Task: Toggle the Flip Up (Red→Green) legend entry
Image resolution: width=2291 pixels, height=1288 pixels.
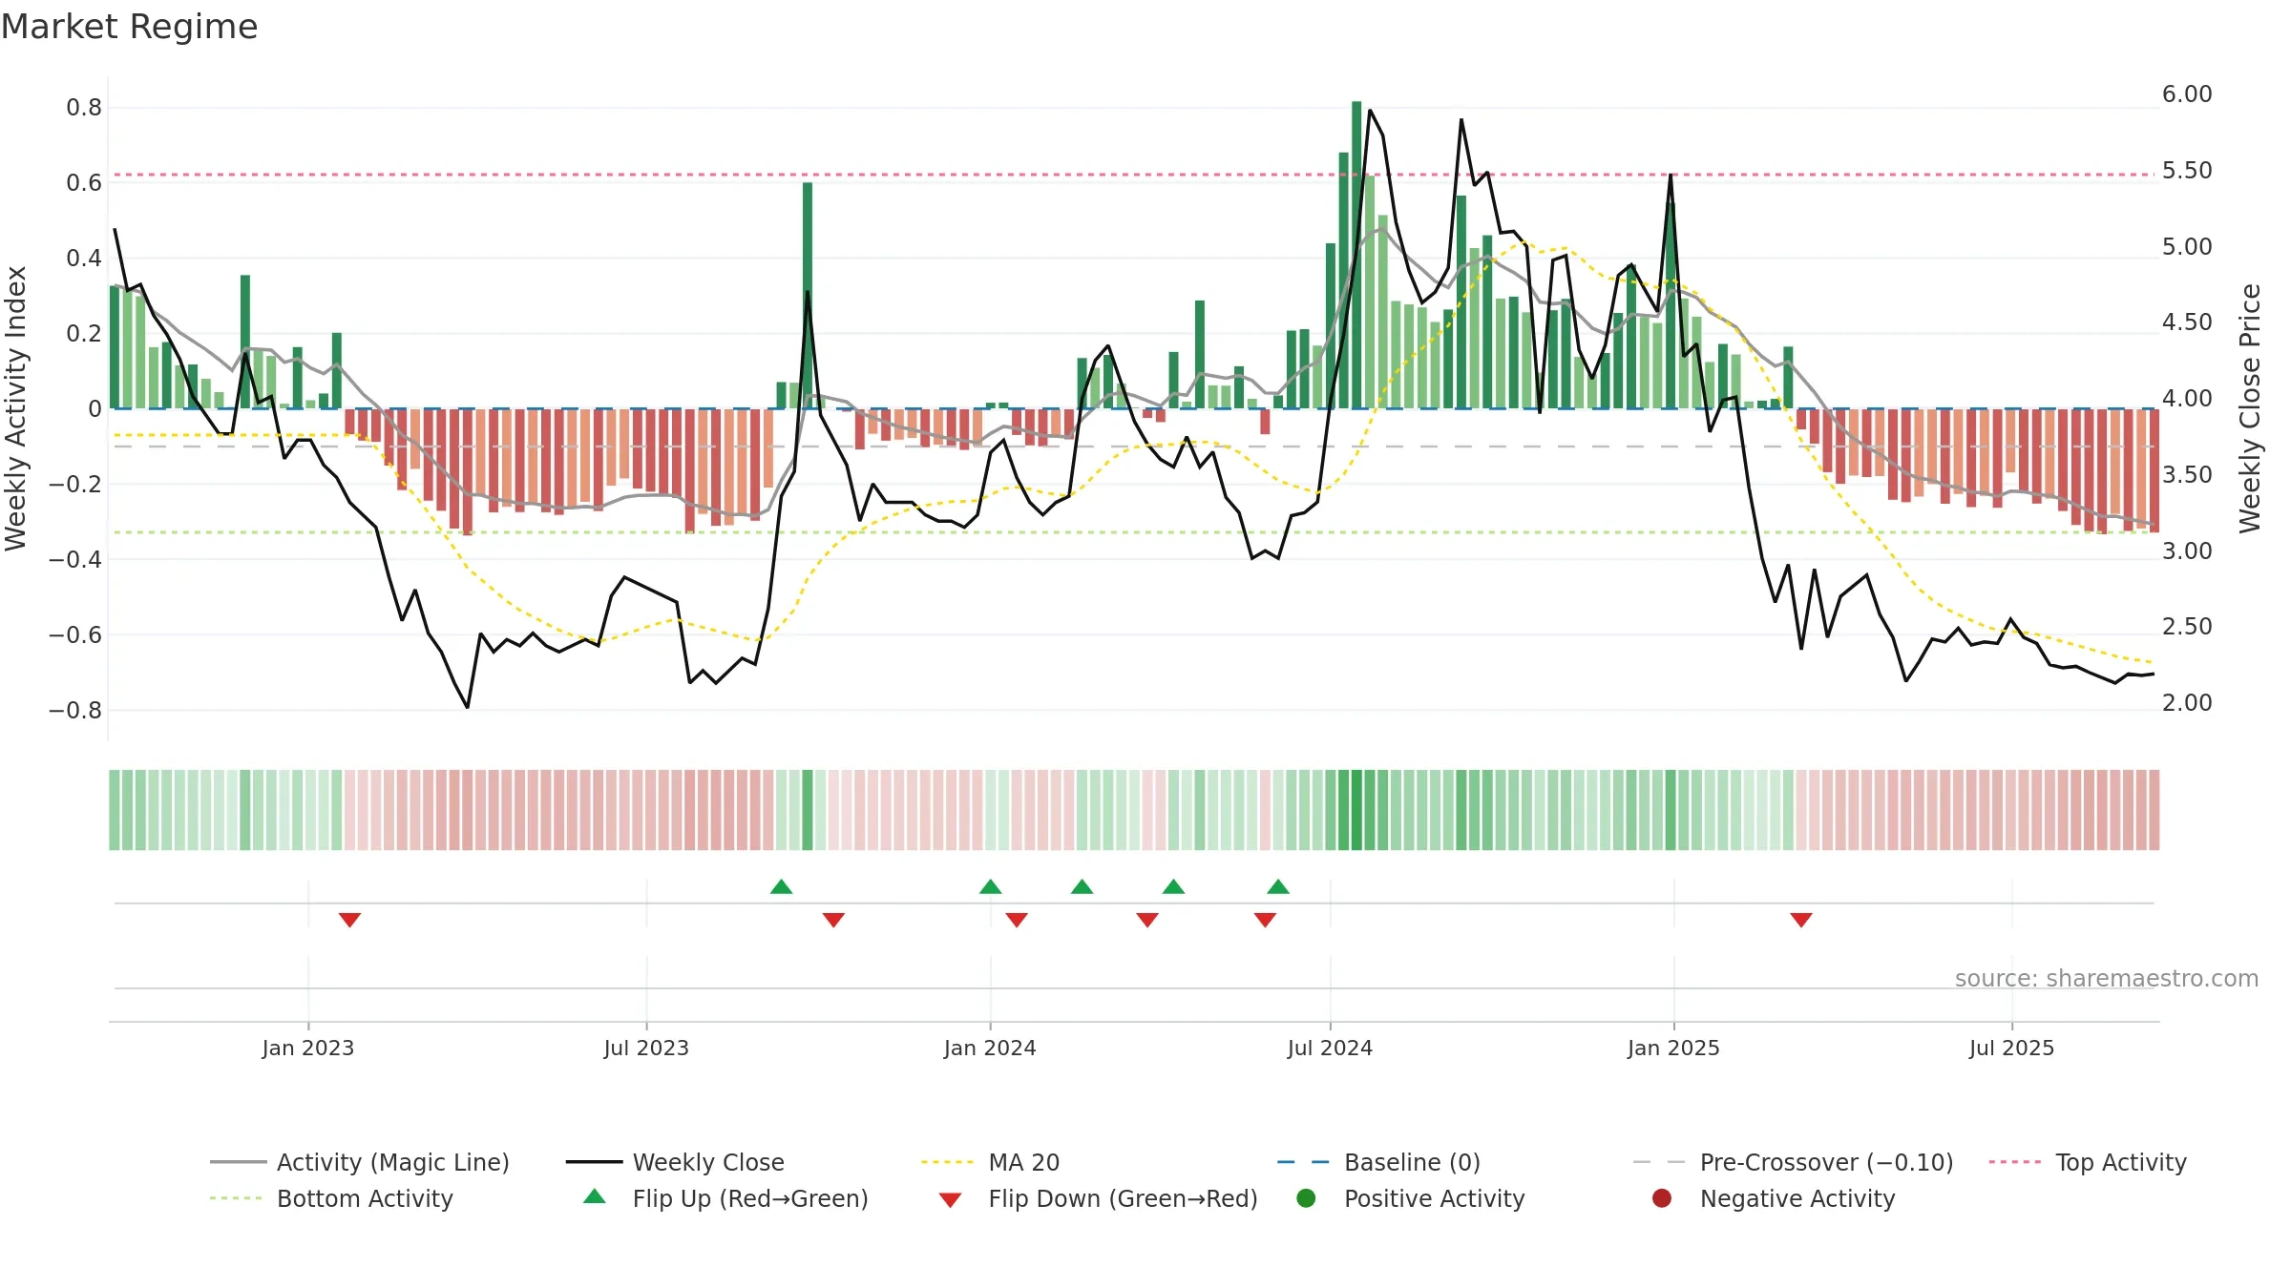Action: (x=725, y=1198)
